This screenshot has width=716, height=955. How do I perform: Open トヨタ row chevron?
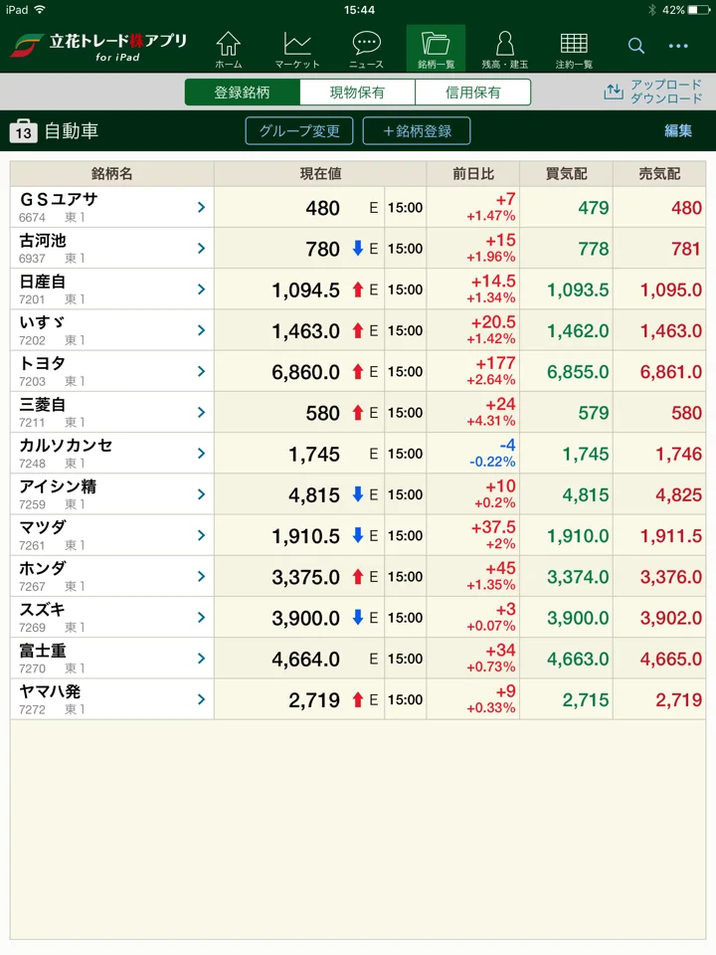[x=202, y=371]
